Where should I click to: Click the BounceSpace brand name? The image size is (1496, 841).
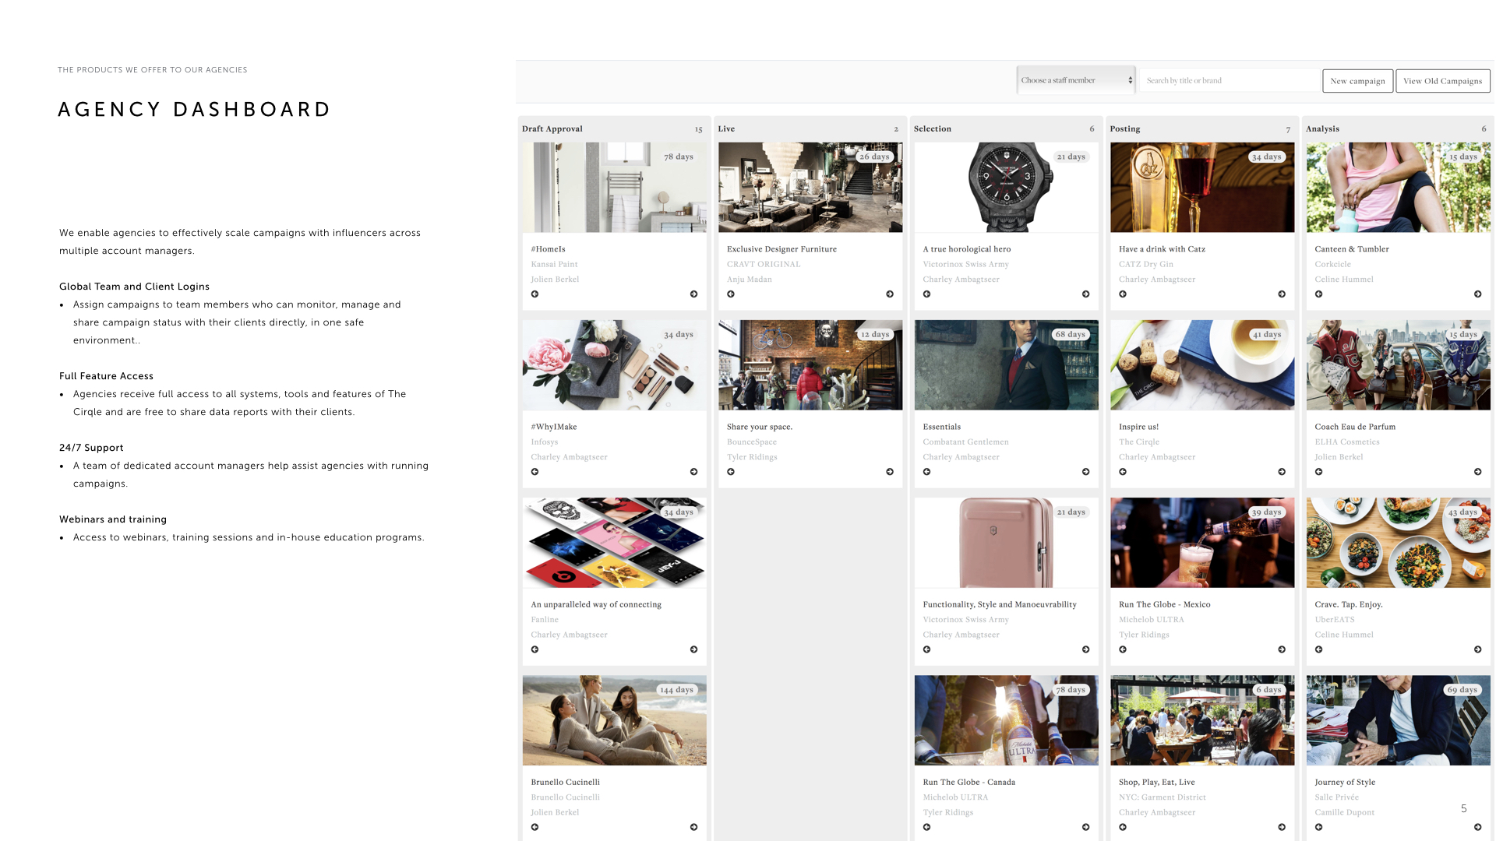click(x=751, y=442)
